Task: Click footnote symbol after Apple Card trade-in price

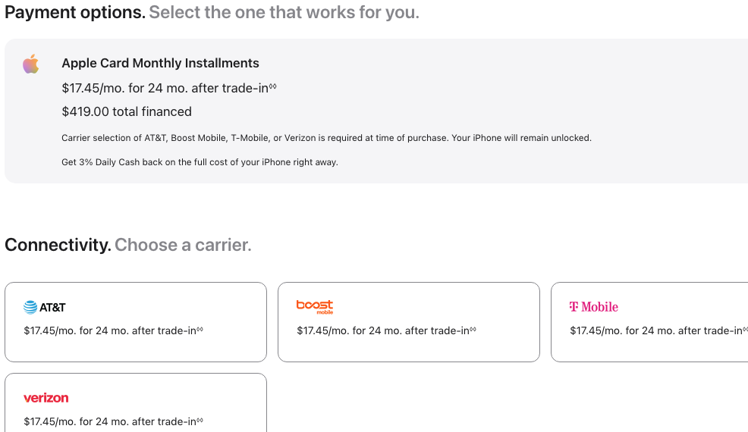Action: pyautogui.click(x=273, y=87)
